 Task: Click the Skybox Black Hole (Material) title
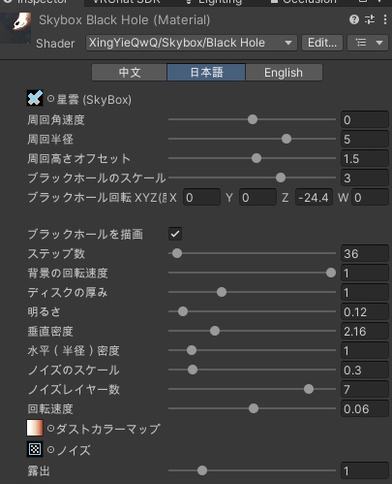[125, 20]
